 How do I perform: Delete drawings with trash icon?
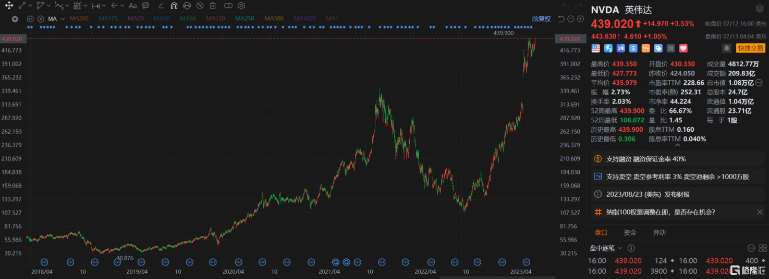213,6
